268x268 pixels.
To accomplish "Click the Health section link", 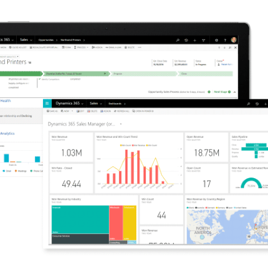I will point(6,101).
